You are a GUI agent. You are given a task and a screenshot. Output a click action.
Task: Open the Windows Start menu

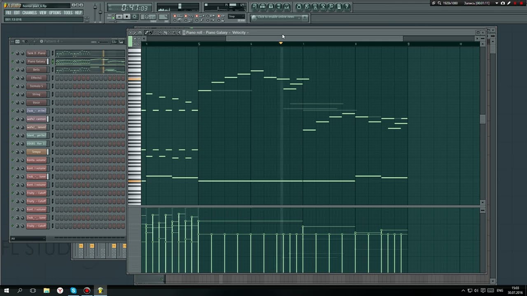[7, 291]
